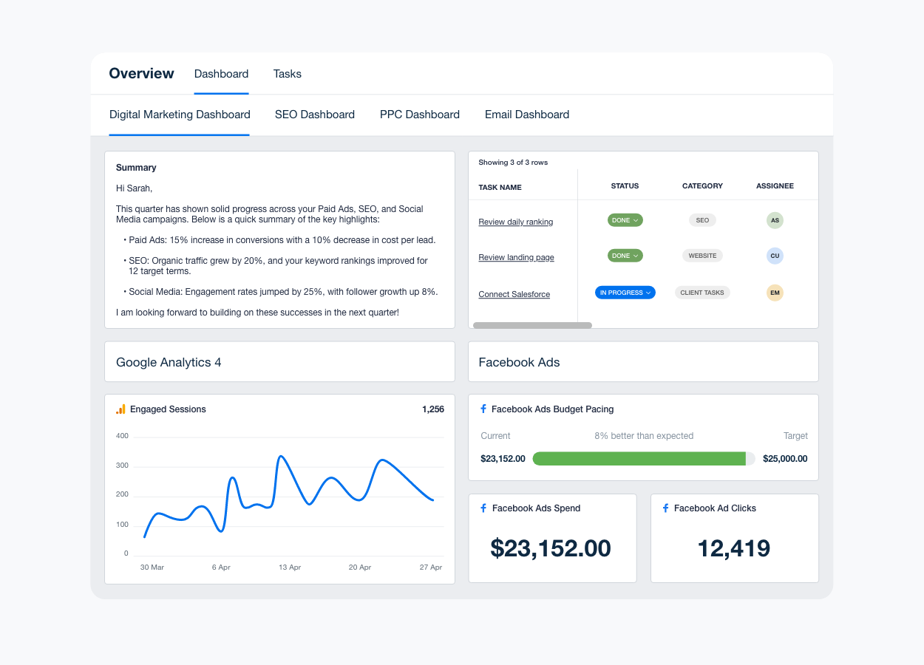The image size is (924, 665).
Task: Click the Summary heading
Action: pos(136,168)
